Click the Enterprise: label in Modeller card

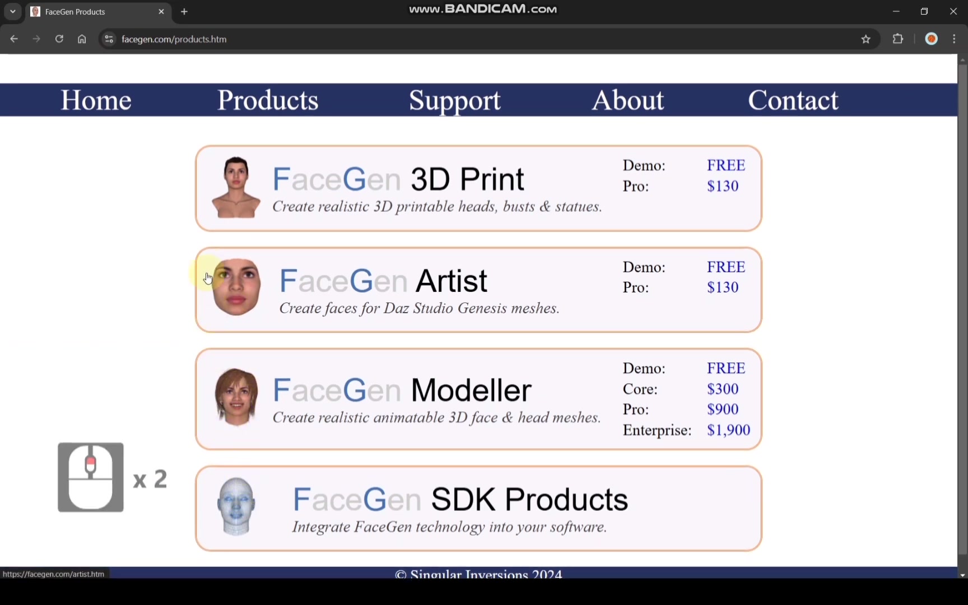point(657,430)
